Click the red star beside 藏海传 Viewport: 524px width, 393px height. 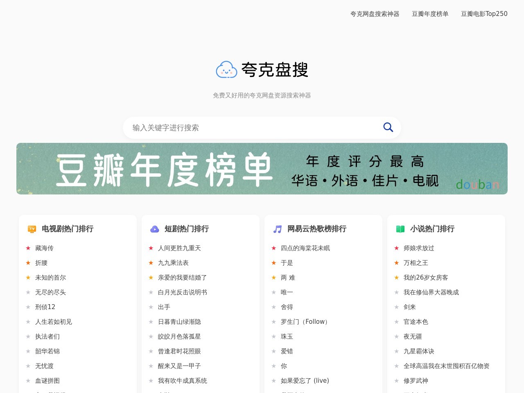(x=28, y=248)
